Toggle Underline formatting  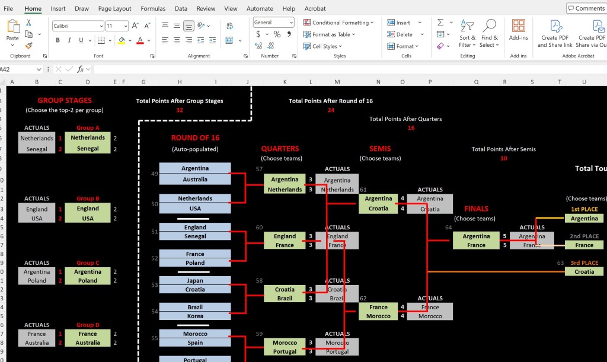(81, 40)
